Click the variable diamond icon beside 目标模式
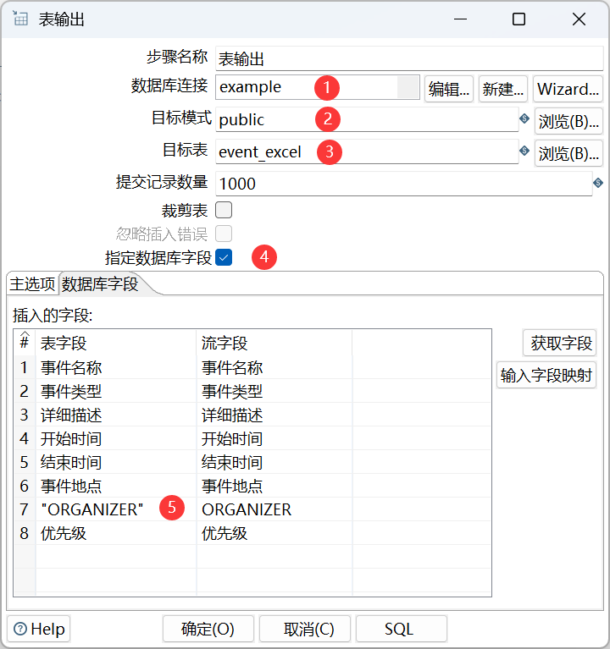Viewport: 610px width, 649px height. (x=524, y=118)
